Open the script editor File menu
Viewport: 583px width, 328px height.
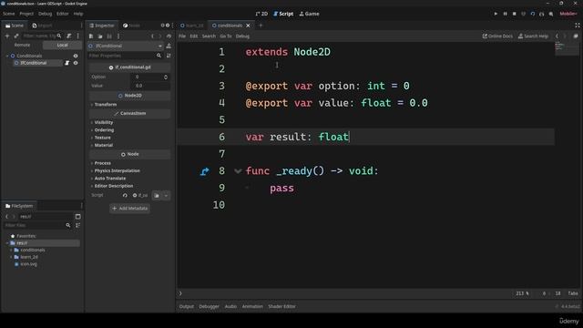(182, 36)
